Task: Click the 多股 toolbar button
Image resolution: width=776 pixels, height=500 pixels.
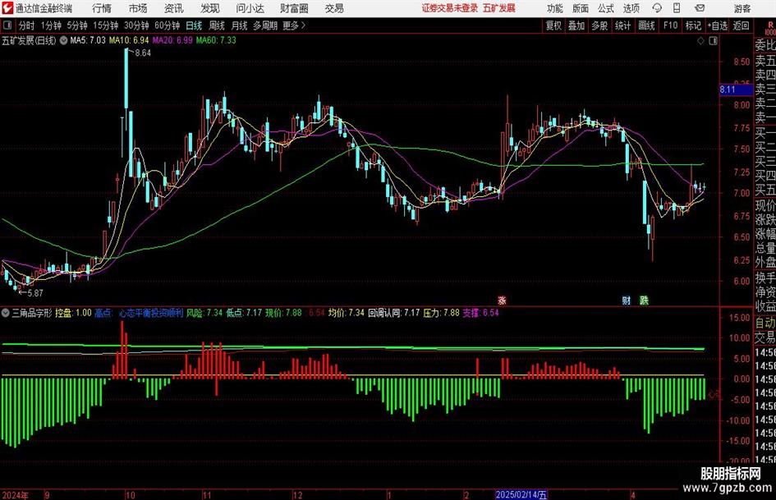Action: tap(599, 25)
